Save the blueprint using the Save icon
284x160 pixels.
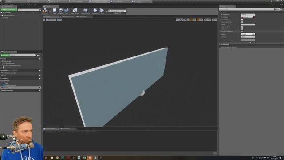pos(55,11)
